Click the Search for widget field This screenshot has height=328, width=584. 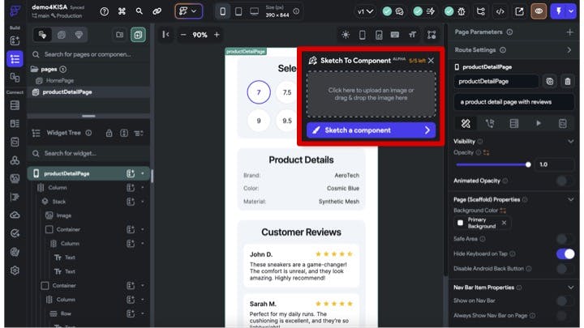[x=88, y=153]
